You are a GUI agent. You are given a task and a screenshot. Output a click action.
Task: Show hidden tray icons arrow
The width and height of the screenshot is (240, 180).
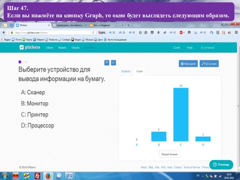coord(203,176)
